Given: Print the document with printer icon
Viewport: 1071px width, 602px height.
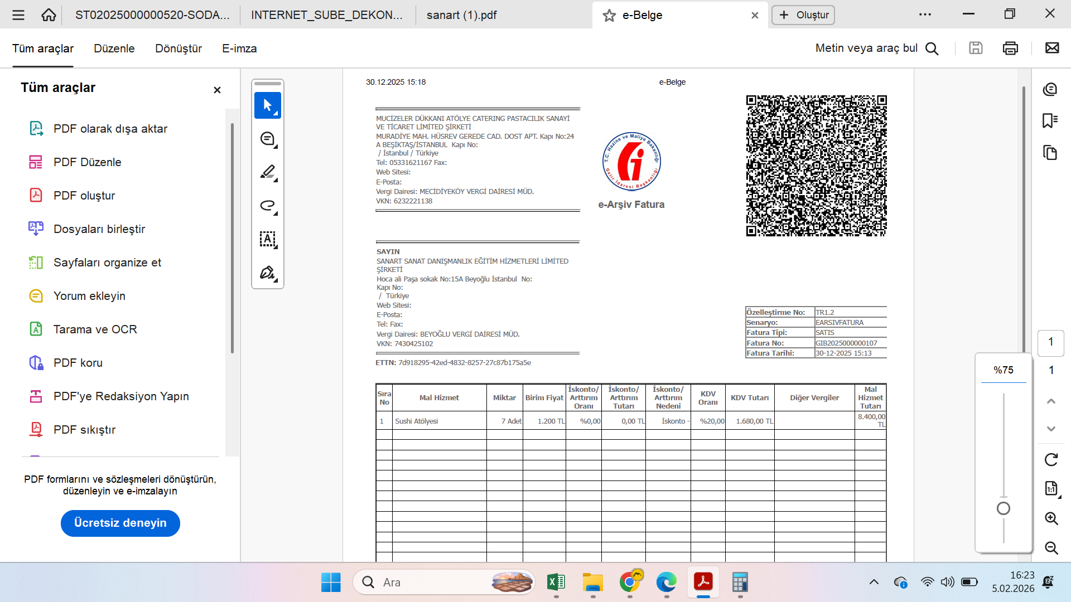Looking at the screenshot, I should 1010,48.
